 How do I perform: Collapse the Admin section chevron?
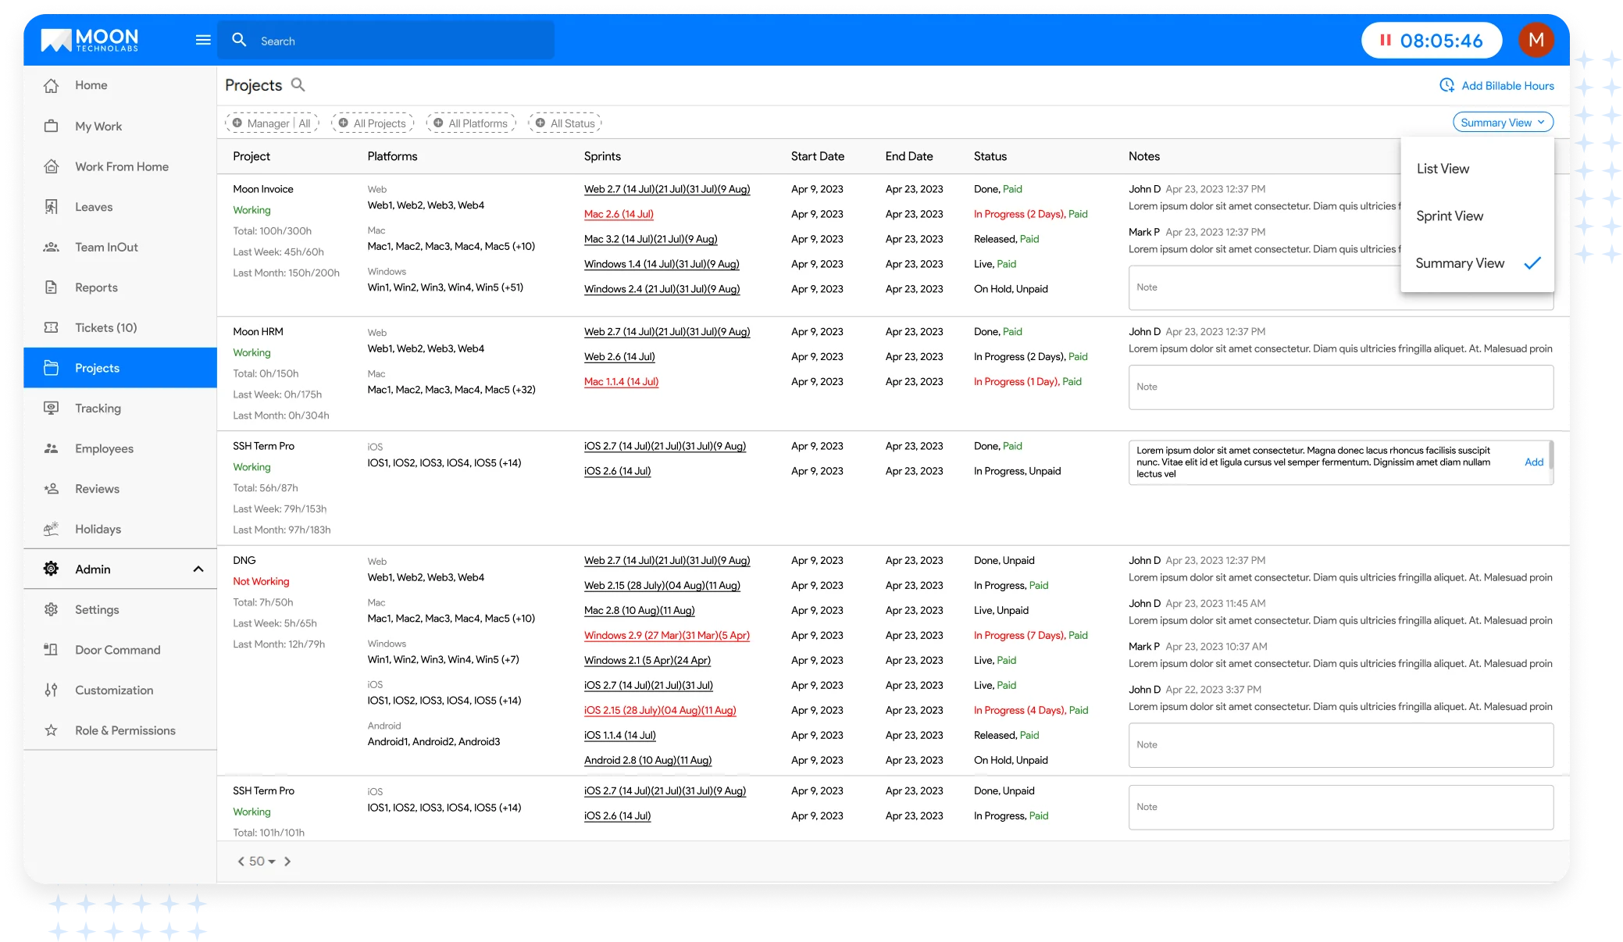pyautogui.click(x=198, y=569)
